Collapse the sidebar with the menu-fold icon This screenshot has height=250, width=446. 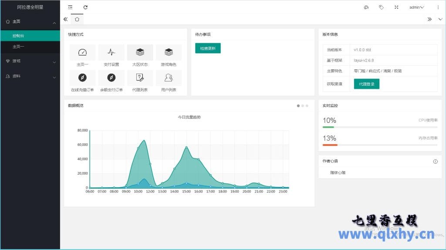[71, 7]
